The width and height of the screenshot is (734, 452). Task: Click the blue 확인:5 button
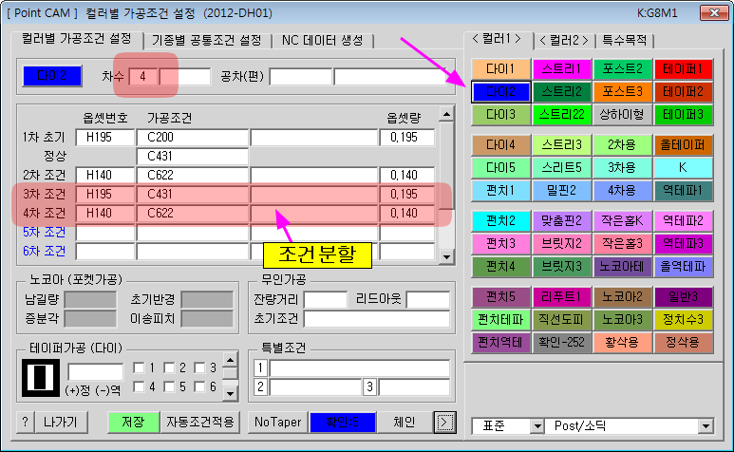click(342, 423)
